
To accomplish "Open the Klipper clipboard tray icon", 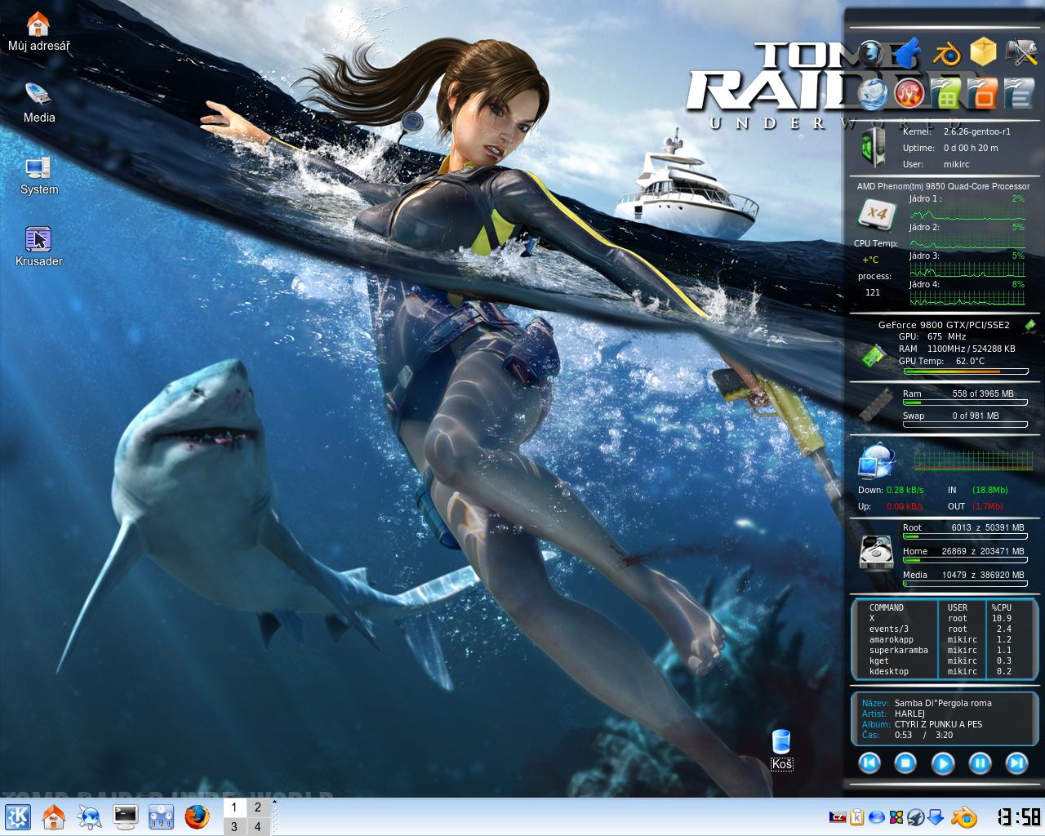I will tap(857, 817).
